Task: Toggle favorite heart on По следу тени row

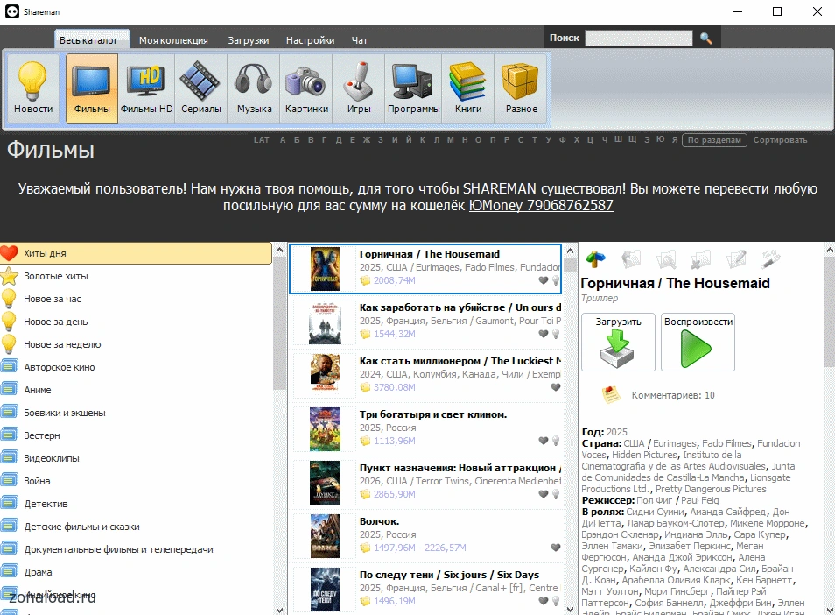Action: point(544,601)
